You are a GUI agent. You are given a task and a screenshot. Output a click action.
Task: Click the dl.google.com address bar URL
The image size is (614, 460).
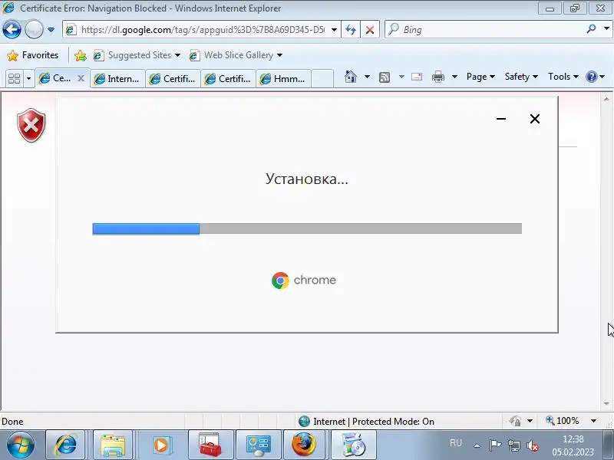tap(203, 30)
